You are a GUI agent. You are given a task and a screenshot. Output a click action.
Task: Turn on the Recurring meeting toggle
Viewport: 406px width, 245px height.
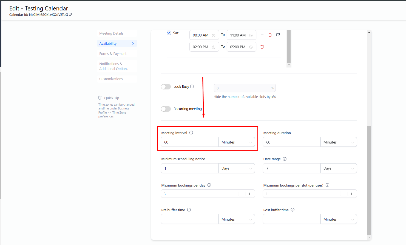(x=166, y=109)
